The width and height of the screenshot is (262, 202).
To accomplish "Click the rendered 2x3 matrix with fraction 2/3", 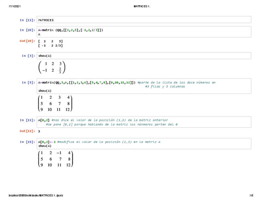I will 52,67.
